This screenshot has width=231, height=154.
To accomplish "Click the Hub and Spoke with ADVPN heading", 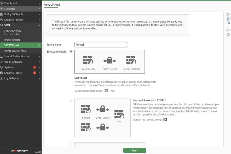I will coord(149,100).
